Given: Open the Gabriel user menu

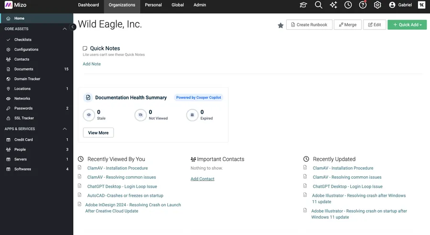Looking at the screenshot, I should [400, 5].
